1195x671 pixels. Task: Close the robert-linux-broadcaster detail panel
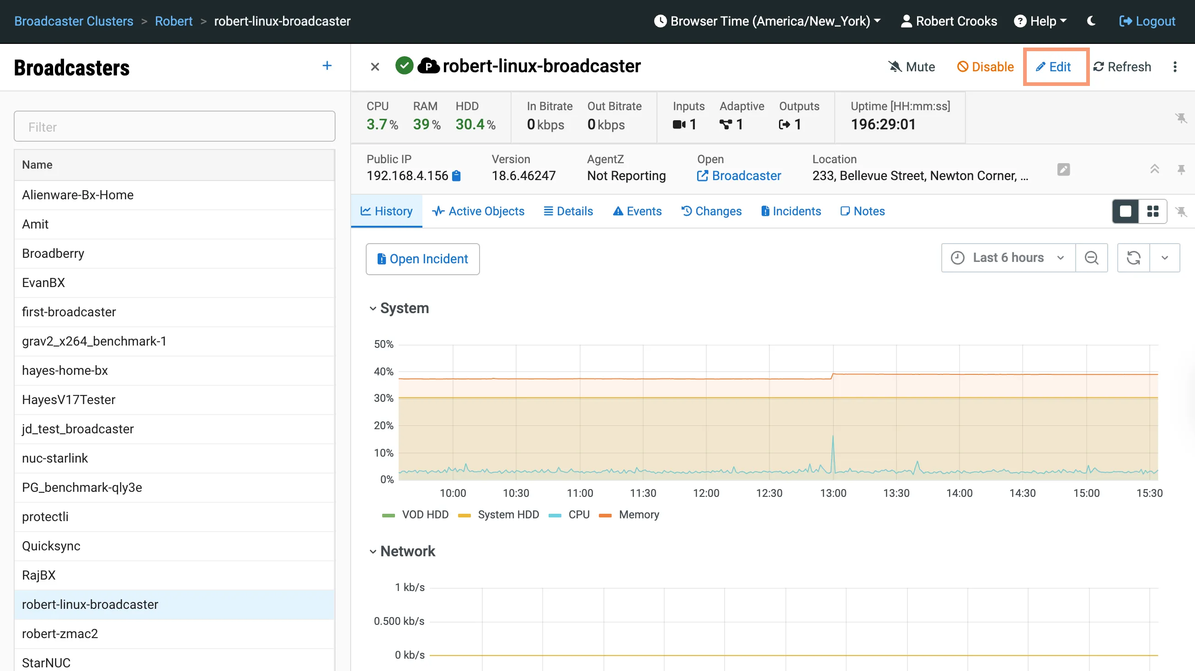(375, 67)
